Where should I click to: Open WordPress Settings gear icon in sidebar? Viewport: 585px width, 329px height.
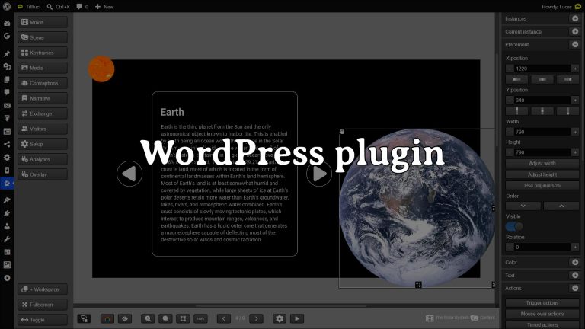point(7,157)
